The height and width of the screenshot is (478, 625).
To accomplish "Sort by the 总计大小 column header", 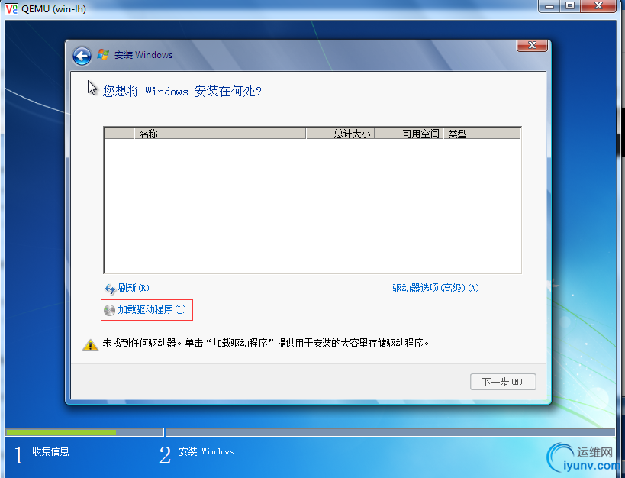I will pos(340,134).
